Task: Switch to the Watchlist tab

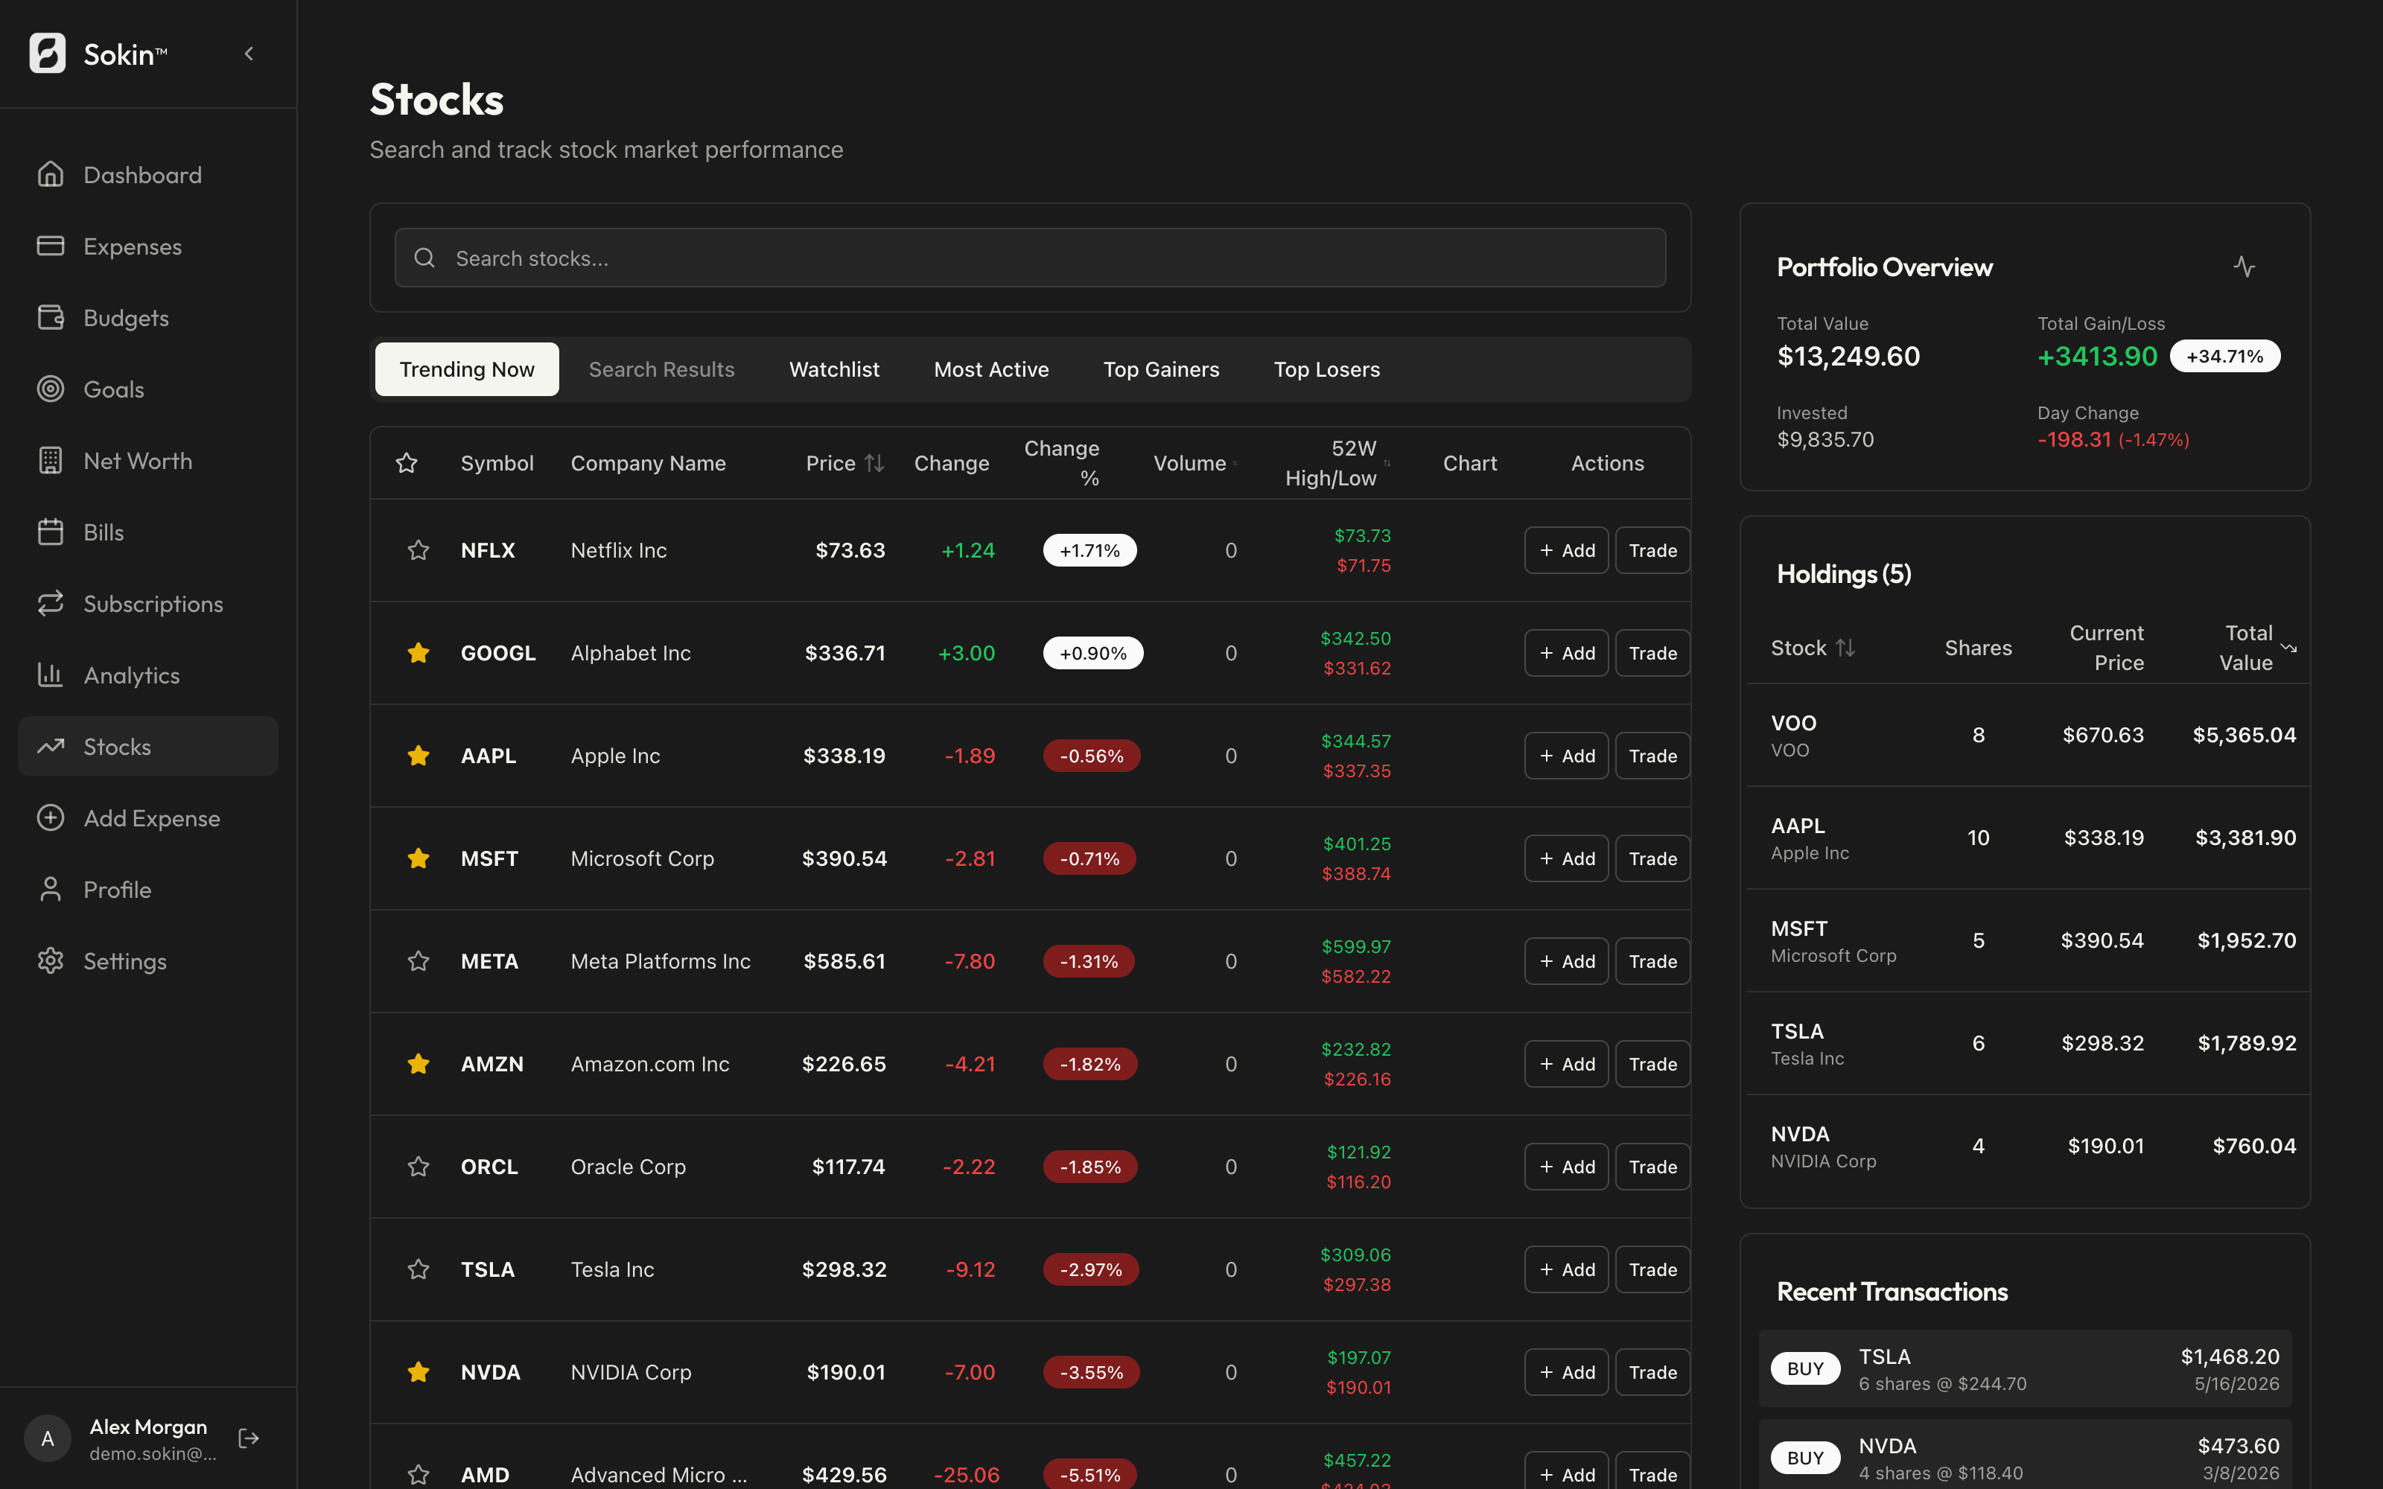Action: click(834, 369)
